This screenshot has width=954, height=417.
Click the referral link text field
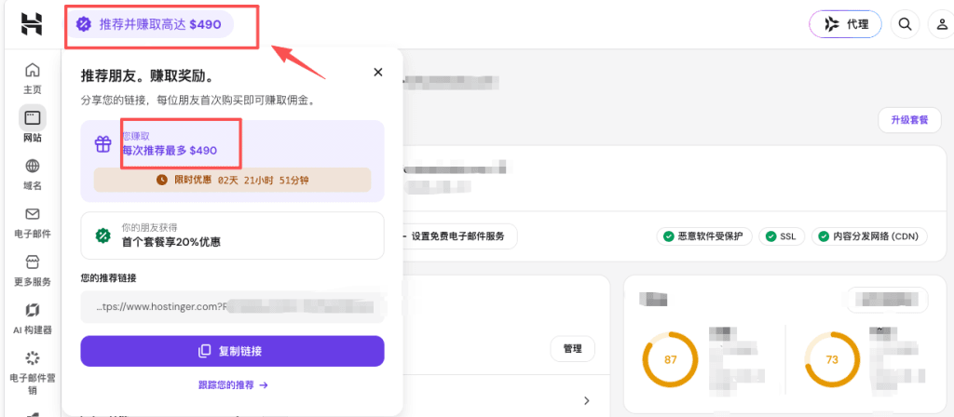(232, 307)
